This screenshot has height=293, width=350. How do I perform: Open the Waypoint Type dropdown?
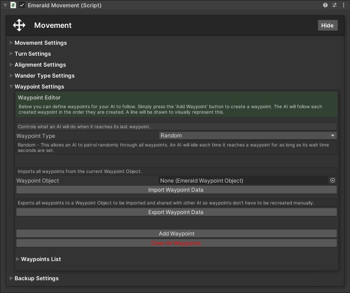[x=247, y=136]
